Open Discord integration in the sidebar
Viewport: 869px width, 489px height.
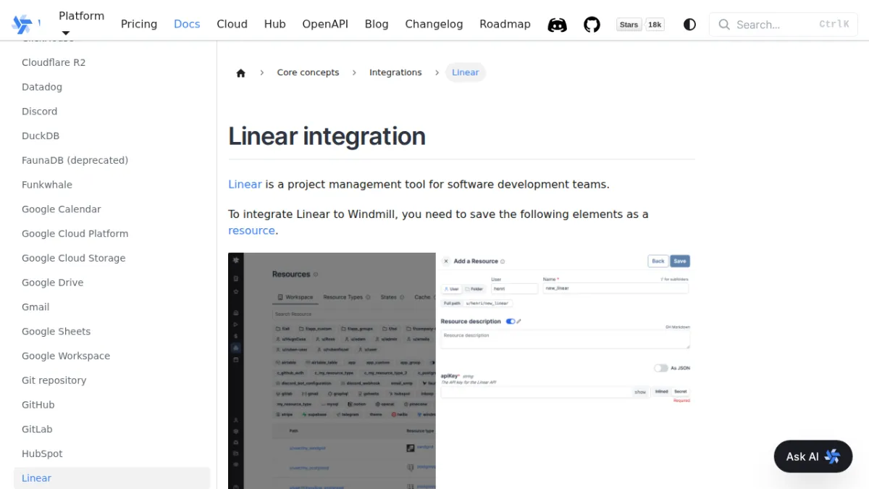pos(39,112)
